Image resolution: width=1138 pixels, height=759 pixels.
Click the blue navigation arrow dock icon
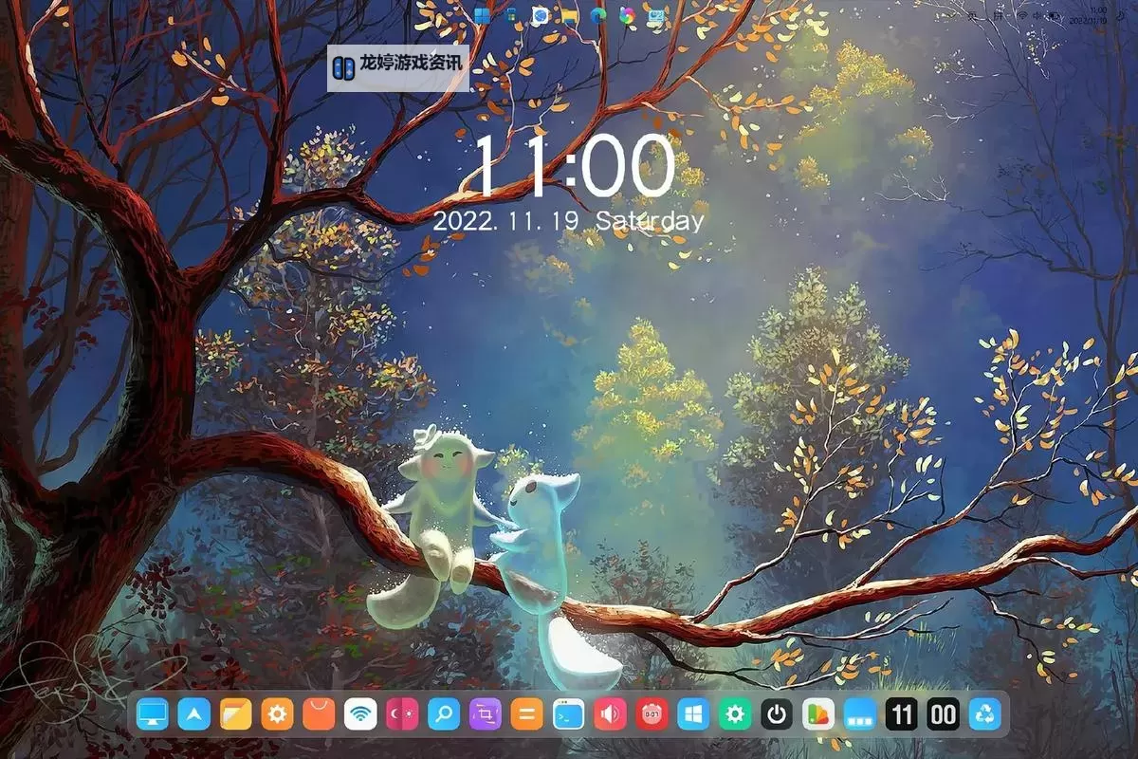[193, 713]
